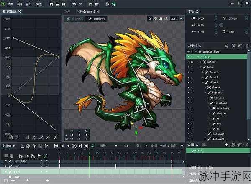Toggle visibility dot of the bone row
This screenshot has height=184, width=251.
pos(188,67)
